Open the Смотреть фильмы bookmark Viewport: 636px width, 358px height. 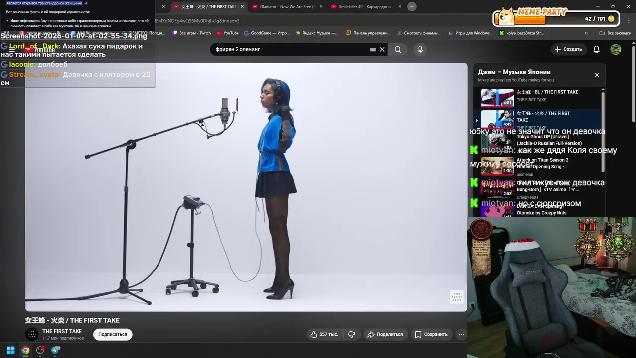coord(419,33)
